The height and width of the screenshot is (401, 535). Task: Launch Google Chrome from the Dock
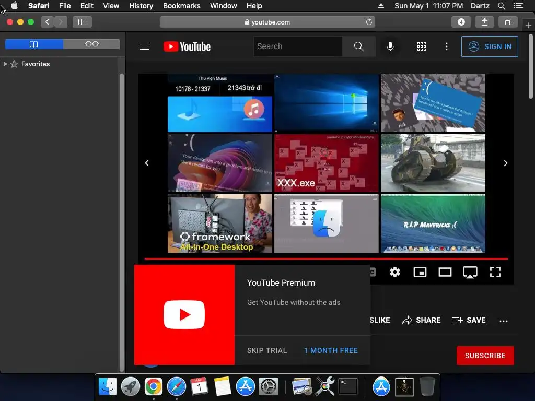(x=153, y=387)
